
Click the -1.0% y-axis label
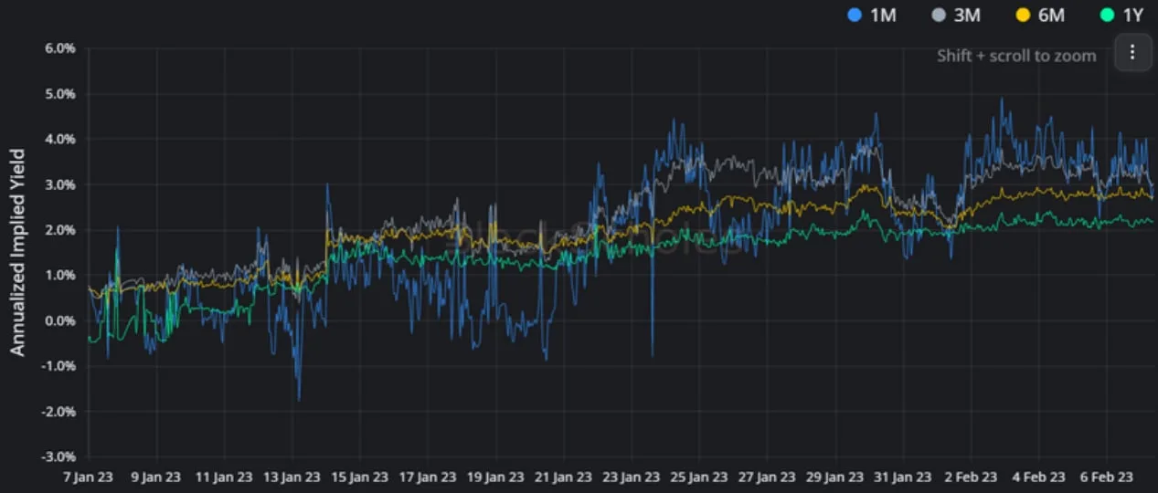click(x=57, y=366)
